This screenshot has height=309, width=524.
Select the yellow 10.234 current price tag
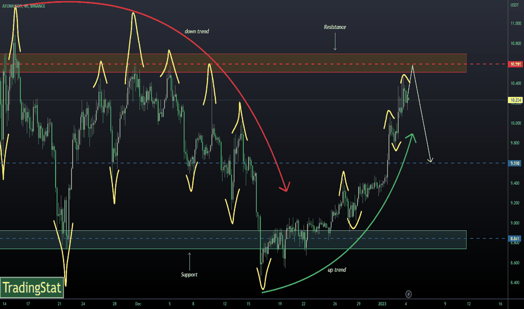(x=516, y=100)
